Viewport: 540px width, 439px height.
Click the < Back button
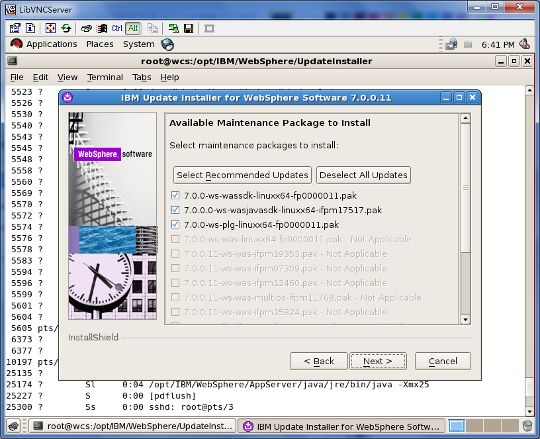319,361
